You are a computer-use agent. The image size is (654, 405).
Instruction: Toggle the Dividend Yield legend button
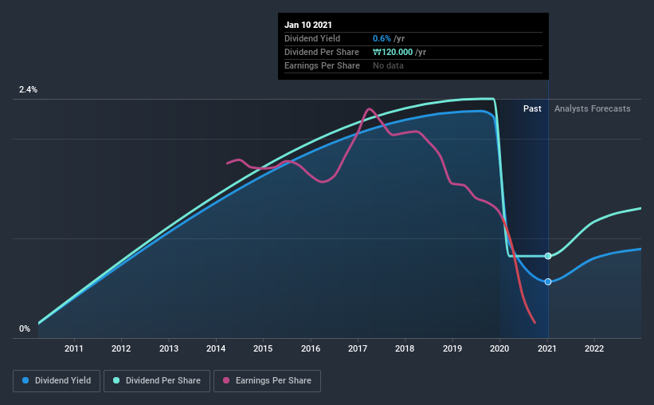point(57,381)
